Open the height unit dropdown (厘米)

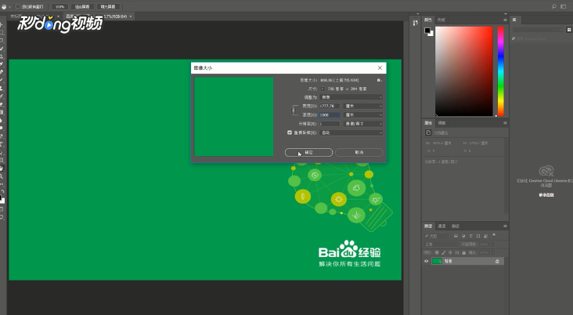pyautogui.click(x=363, y=115)
